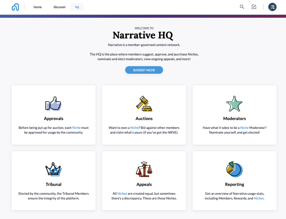This screenshot has height=219, width=286.
Task: Switch to the discover tab
Action: pyautogui.click(x=59, y=7)
